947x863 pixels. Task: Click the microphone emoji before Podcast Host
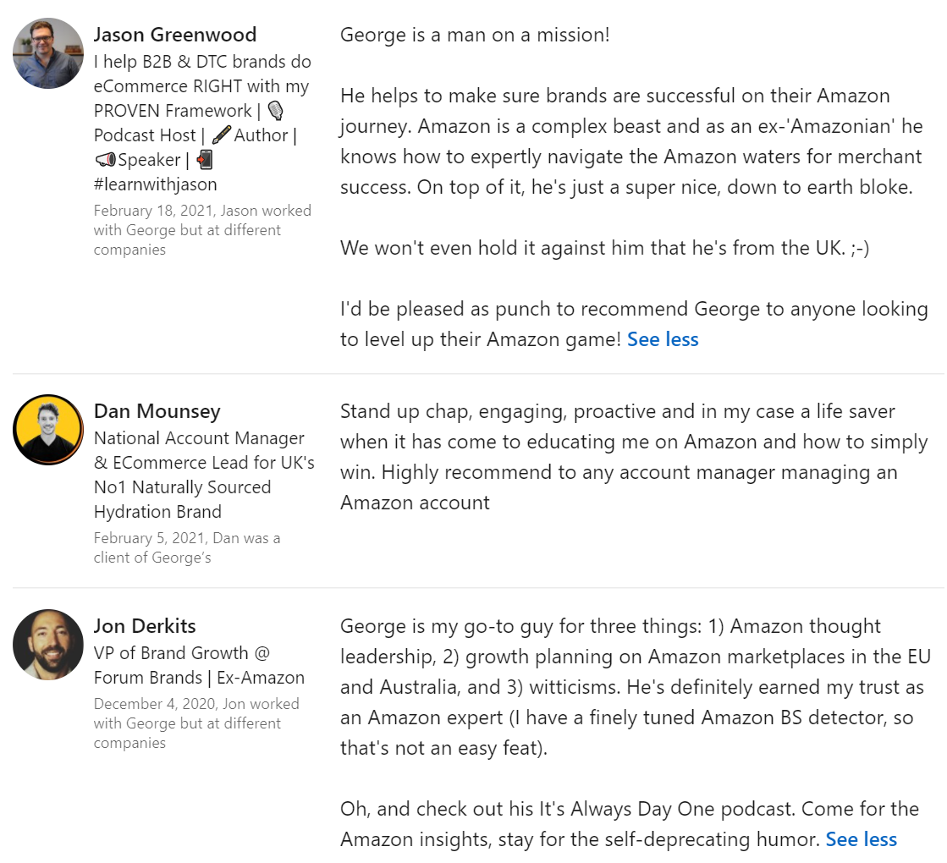point(275,111)
